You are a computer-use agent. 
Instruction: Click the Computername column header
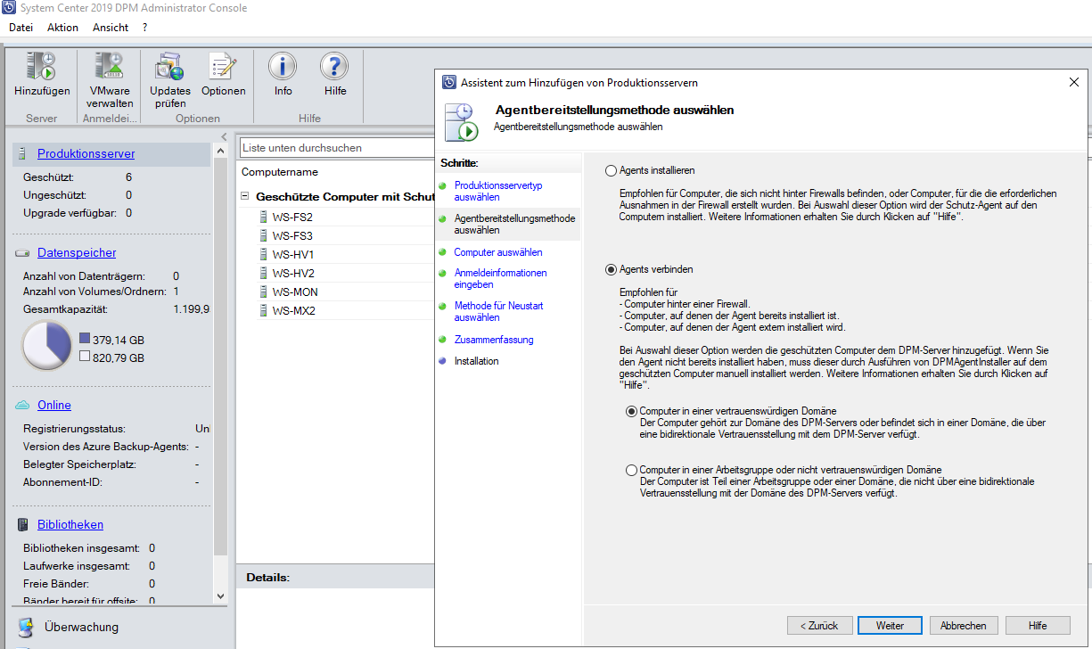click(x=280, y=172)
